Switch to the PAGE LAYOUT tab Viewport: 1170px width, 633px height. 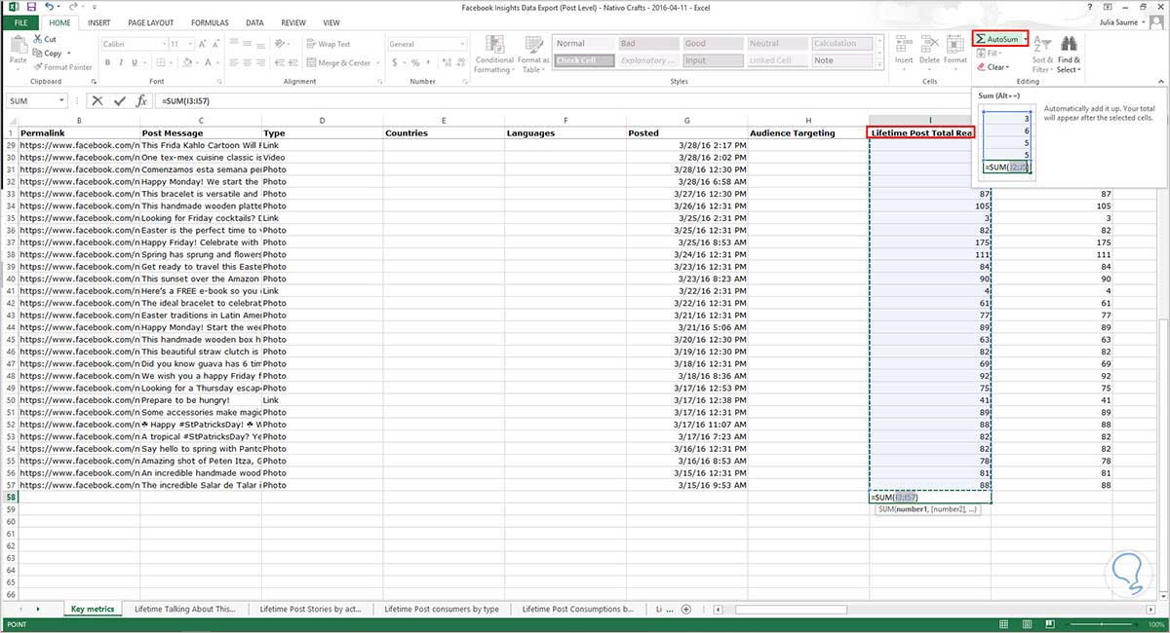pos(150,21)
